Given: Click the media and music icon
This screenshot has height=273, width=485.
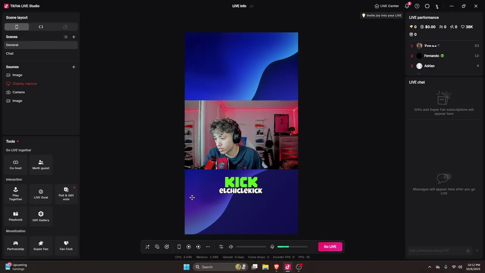Looking at the screenshot, I should (x=157, y=247).
